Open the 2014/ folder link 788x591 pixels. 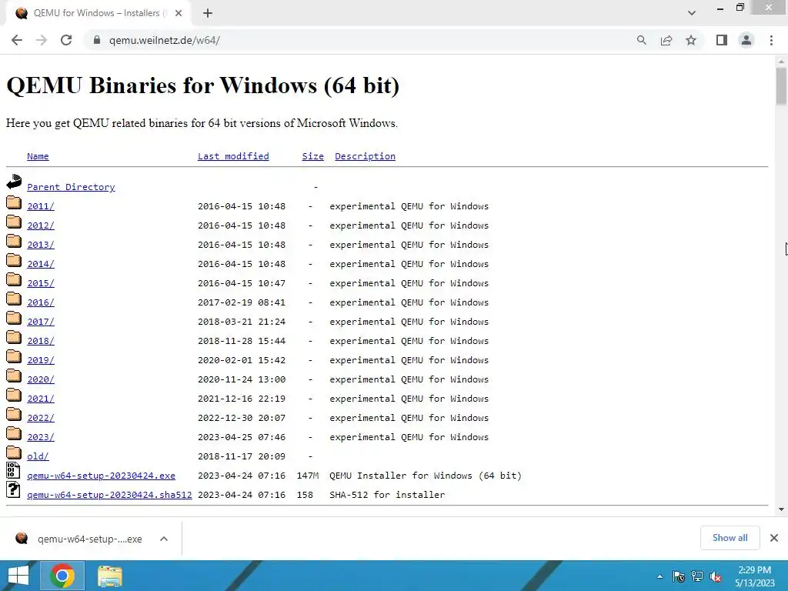(41, 264)
